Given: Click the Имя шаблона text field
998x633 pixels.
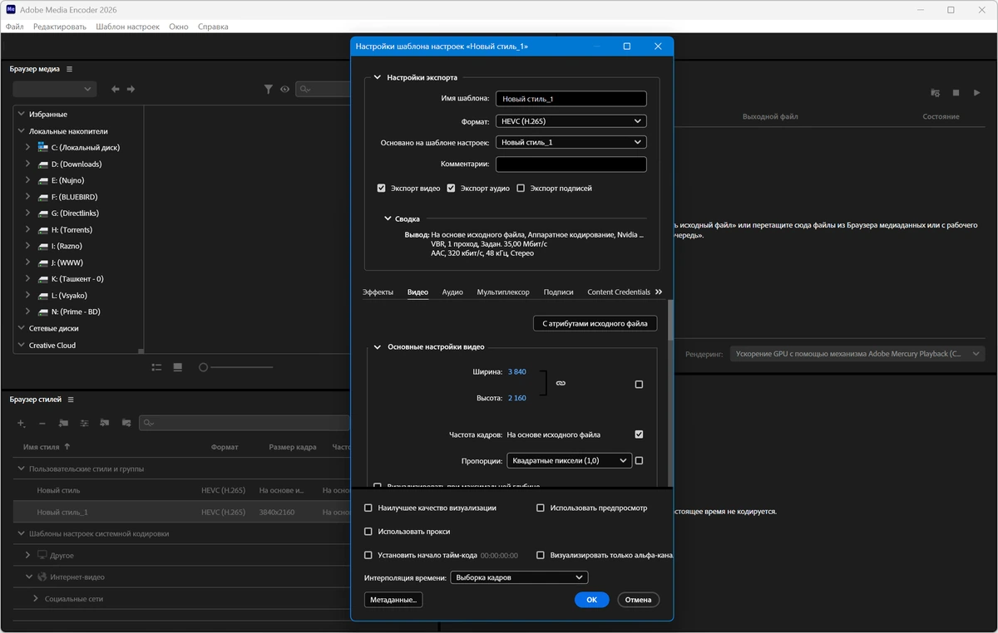Looking at the screenshot, I should click(571, 99).
